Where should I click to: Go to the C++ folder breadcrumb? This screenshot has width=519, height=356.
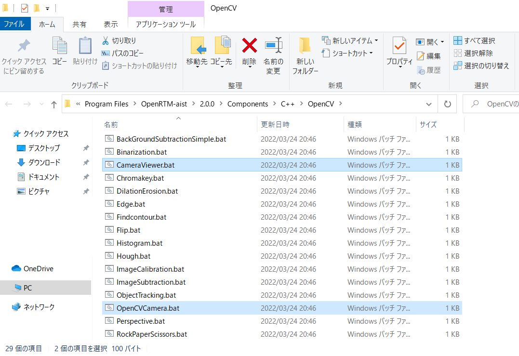point(288,104)
